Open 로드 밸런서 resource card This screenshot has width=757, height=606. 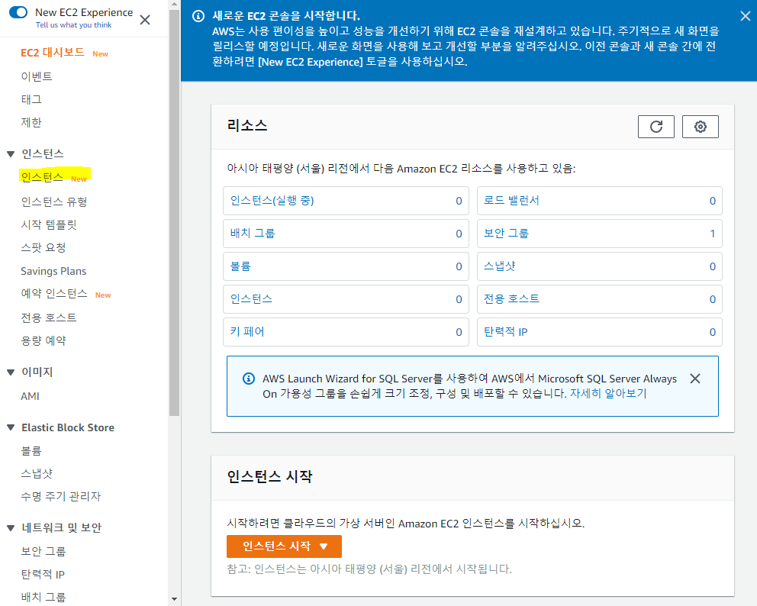[x=600, y=201]
